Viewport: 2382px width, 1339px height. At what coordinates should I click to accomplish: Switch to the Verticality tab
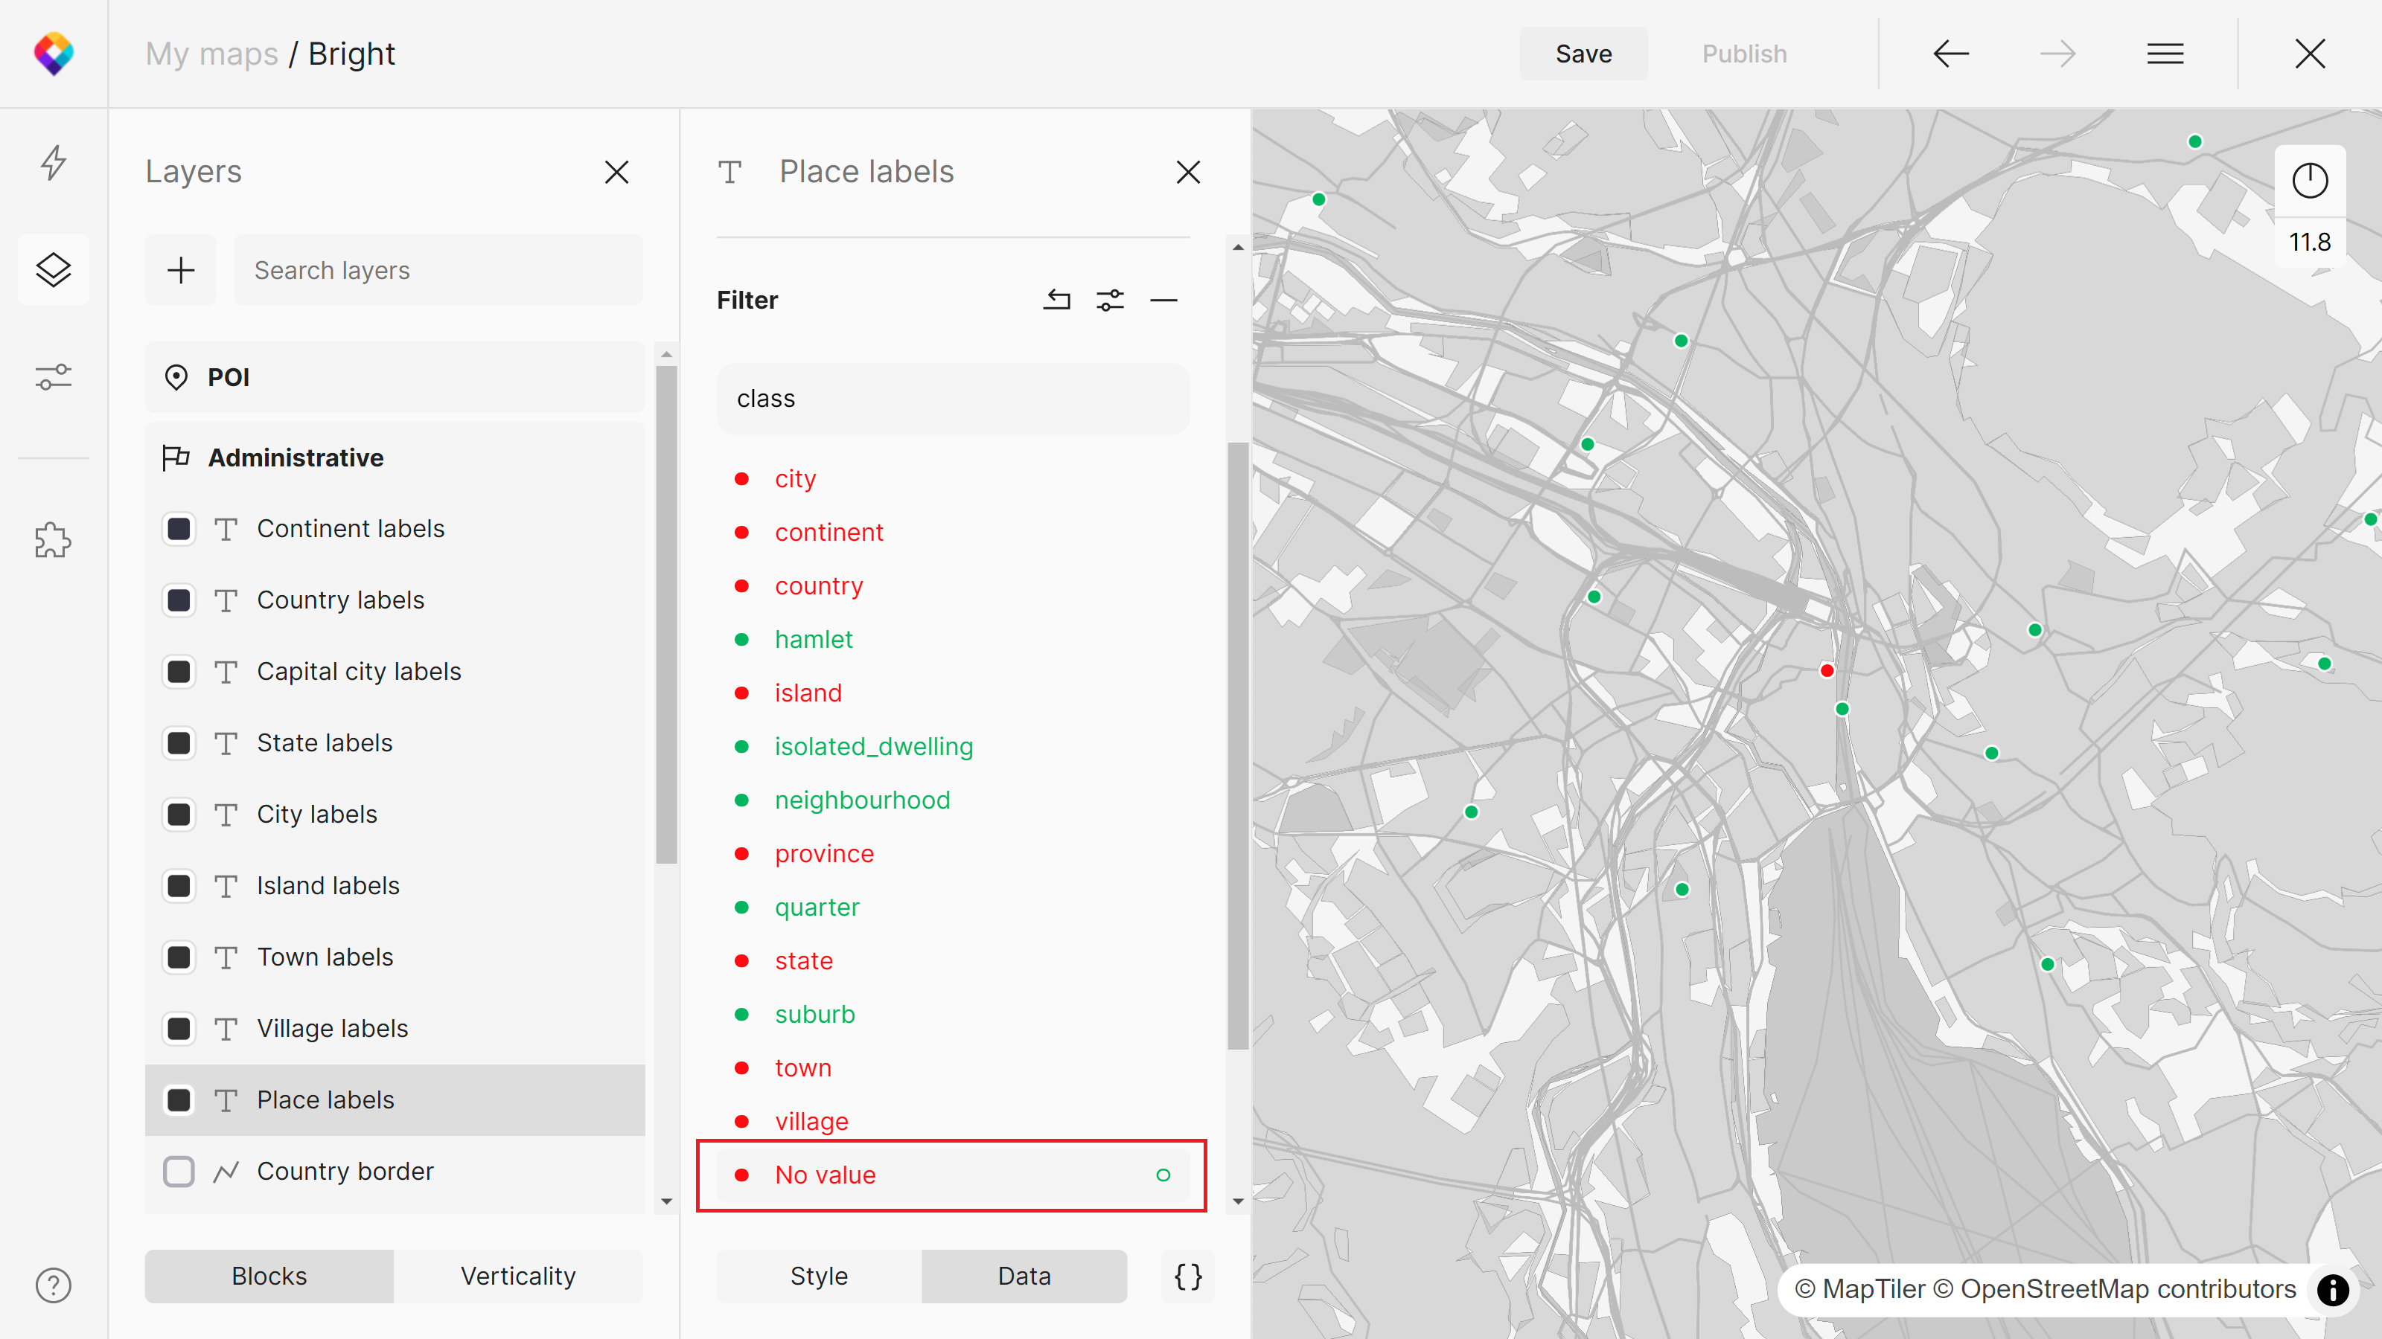[518, 1277]
